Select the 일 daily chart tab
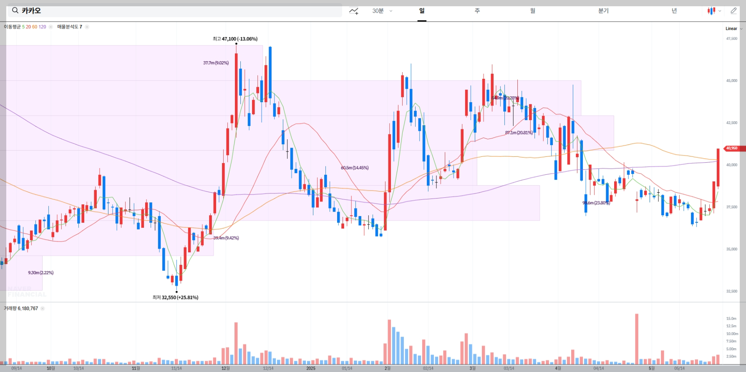 click(422, 11)
